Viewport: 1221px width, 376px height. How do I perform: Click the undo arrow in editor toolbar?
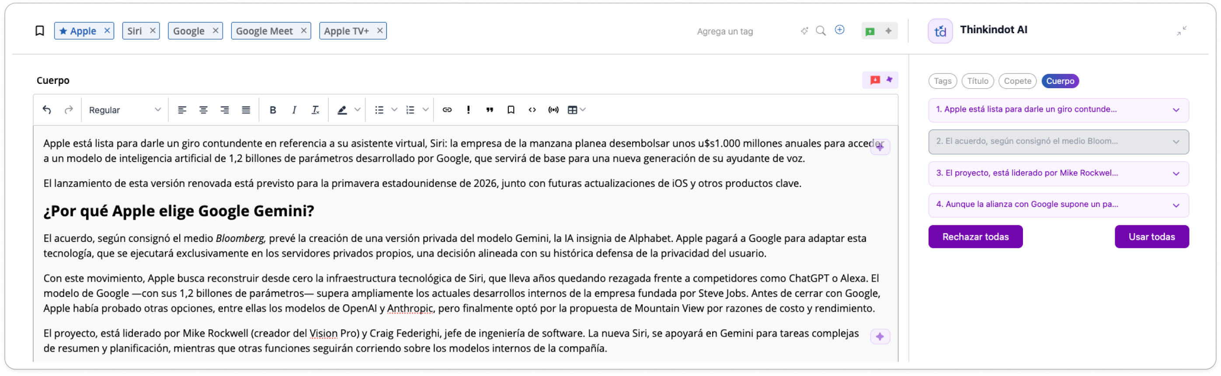(46, 110)
